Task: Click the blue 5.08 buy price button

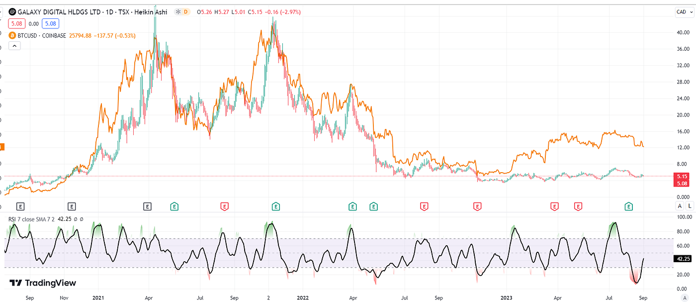Action: coord(50,23)
